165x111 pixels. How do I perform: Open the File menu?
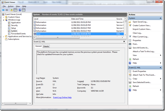coord(4,6)
